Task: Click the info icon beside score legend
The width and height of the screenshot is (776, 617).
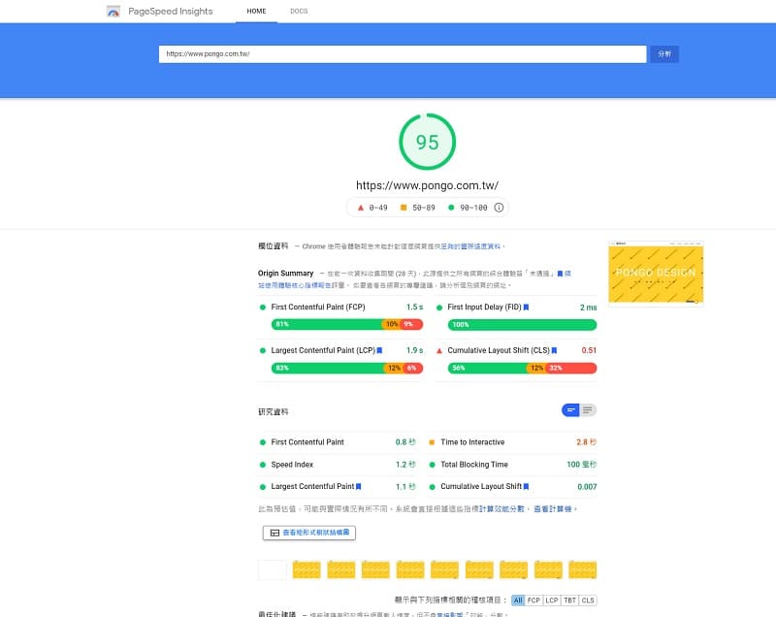Action: [x=500, y=208]
